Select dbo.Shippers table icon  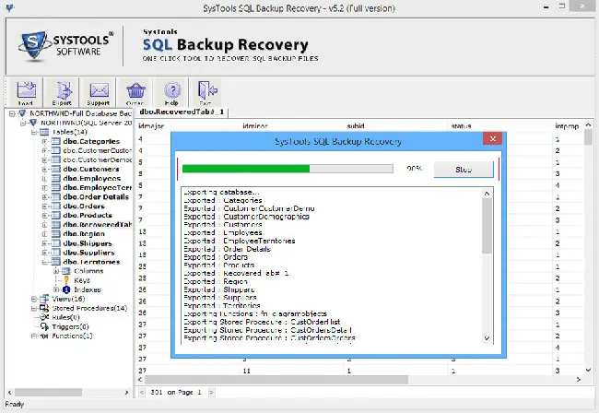pyautogui.click(x=56, y=243)
